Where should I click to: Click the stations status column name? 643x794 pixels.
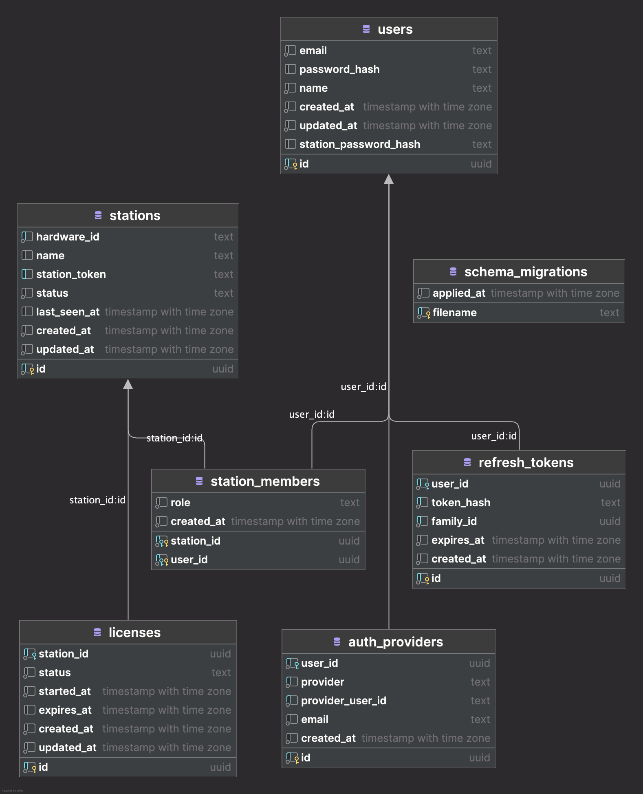52,293
